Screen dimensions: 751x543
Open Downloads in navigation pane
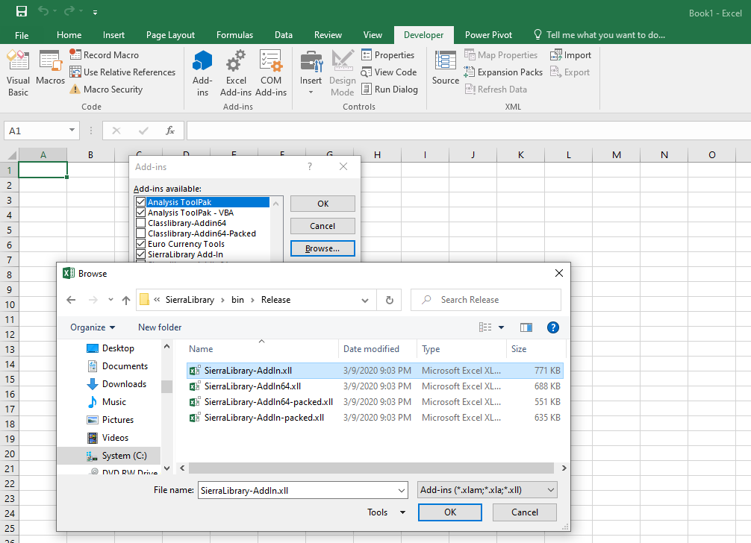coord(116,384)
